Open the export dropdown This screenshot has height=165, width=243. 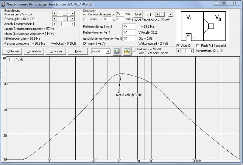(108, 51)
